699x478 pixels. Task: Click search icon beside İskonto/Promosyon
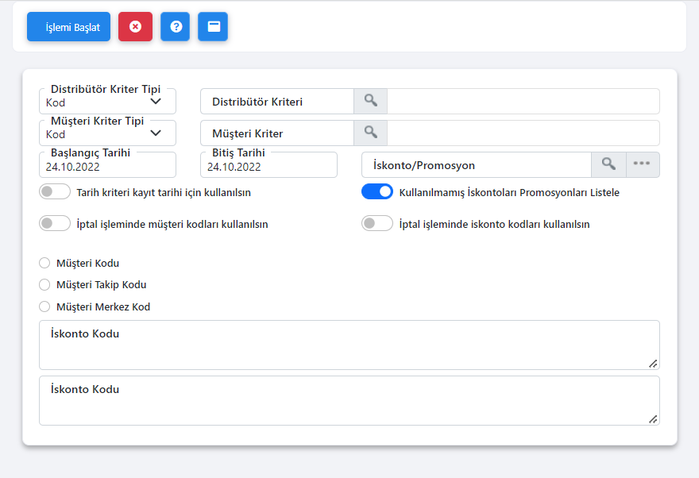click(x=608, y=165)
